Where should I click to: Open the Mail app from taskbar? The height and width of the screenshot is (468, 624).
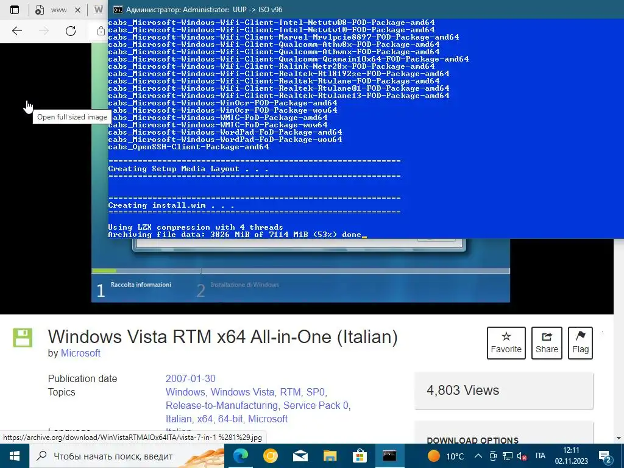300,456
